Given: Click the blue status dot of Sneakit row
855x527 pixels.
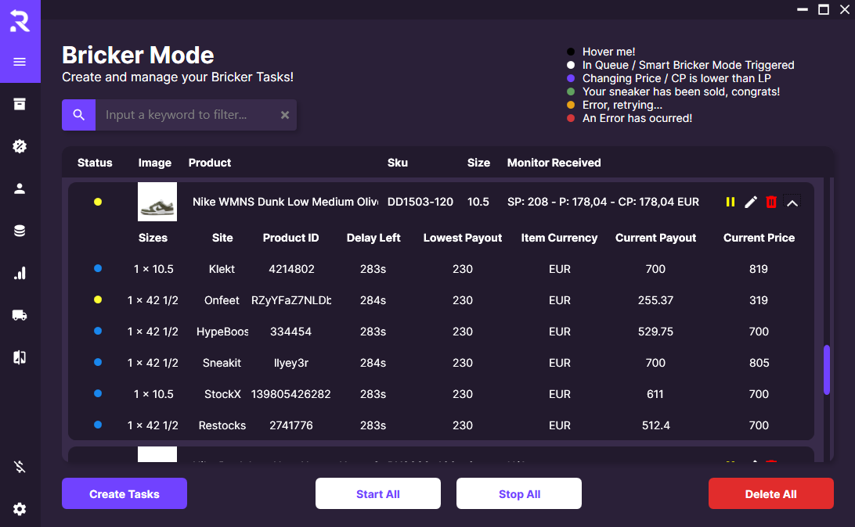Looking at the screenshot, I should point(98,362).
